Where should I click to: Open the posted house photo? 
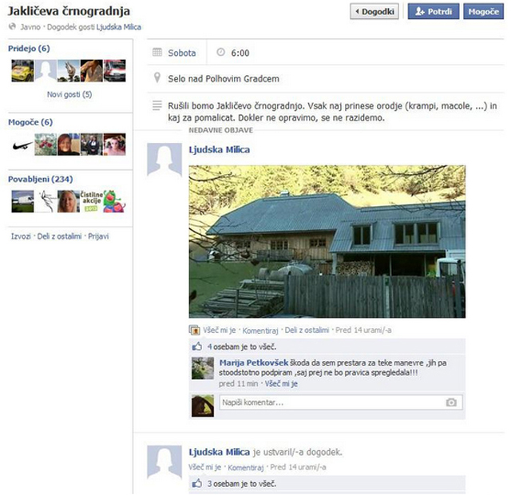point(327,241)
